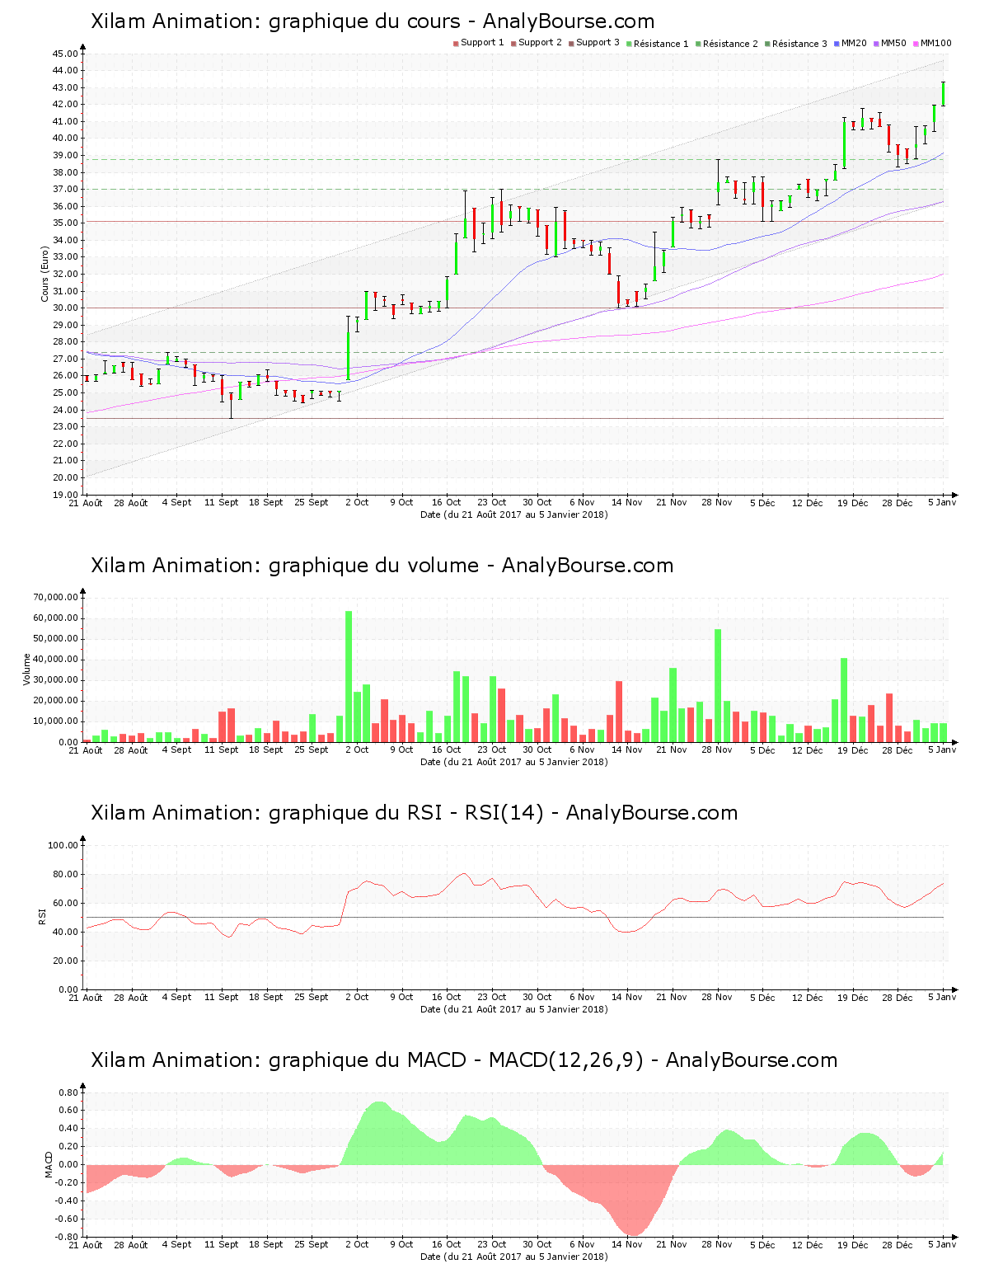Click the 'Cours (Euro)' vertical axis label

(45, 274)
